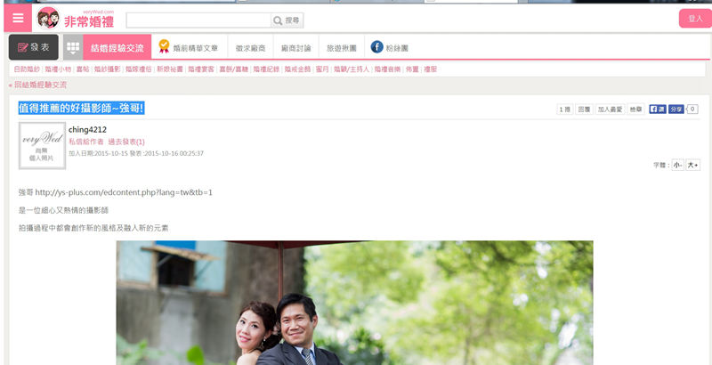
Task: Open the 喜餅/喜糖 category link
Action: (234, 69)
